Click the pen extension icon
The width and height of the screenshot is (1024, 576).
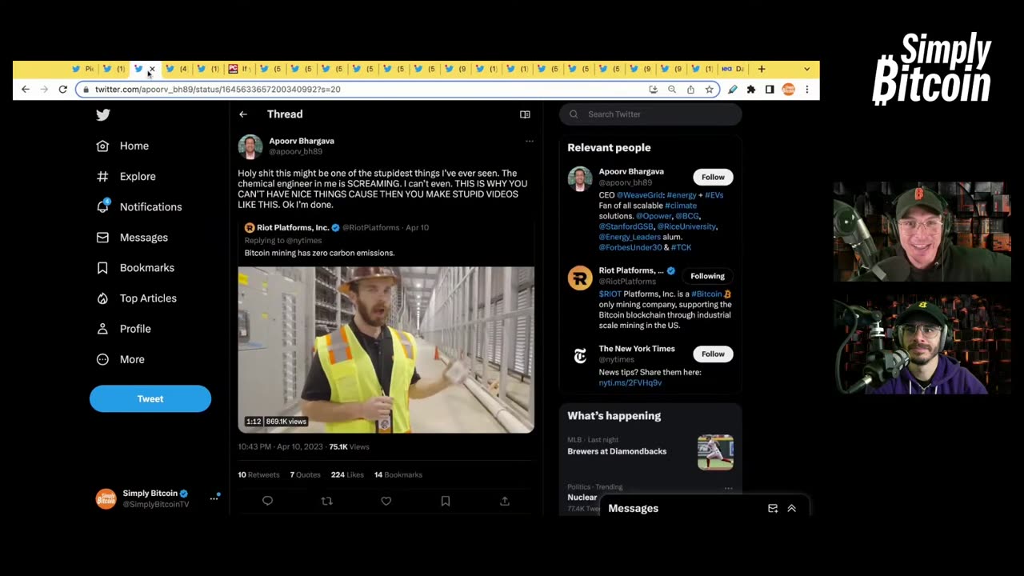click(732, 90)
